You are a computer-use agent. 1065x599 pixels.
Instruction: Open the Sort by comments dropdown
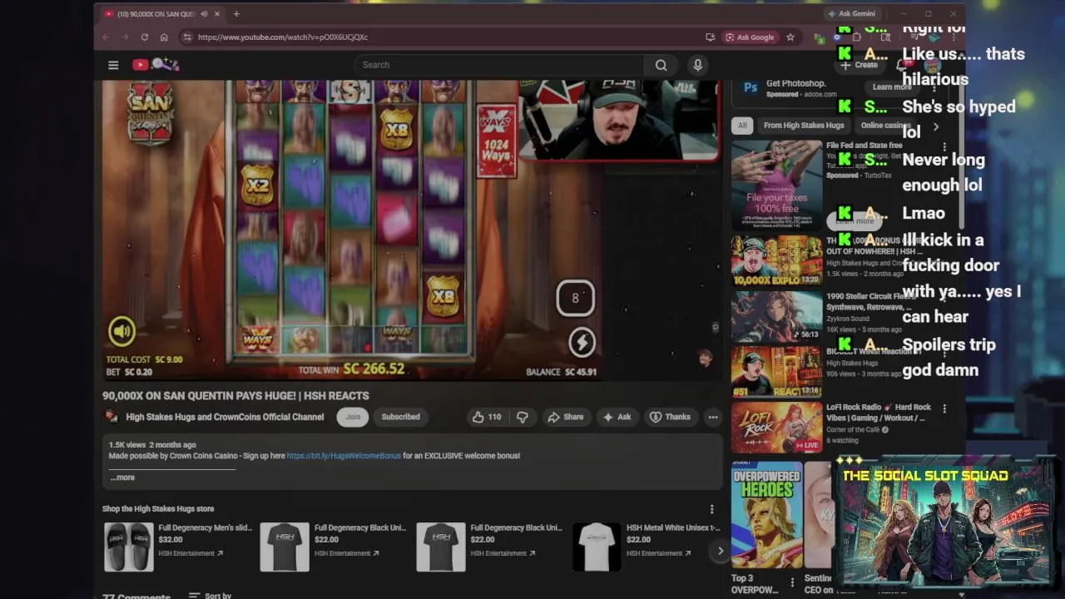point(210,595)
